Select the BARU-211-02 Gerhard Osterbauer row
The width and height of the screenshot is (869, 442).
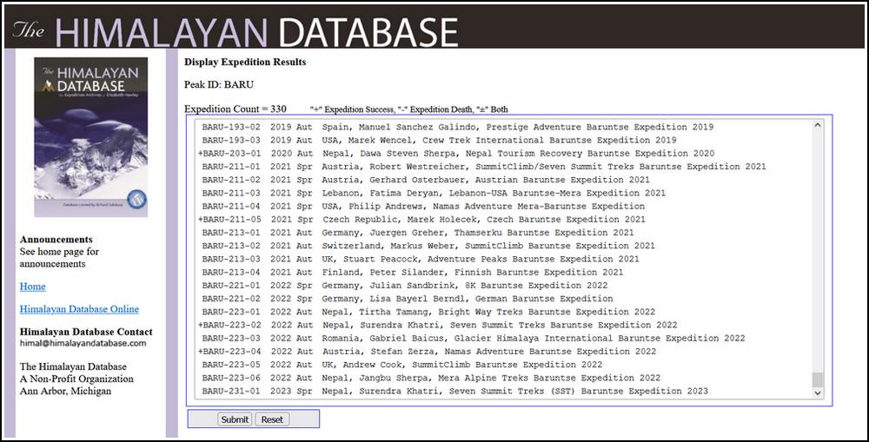click(503, 180)
